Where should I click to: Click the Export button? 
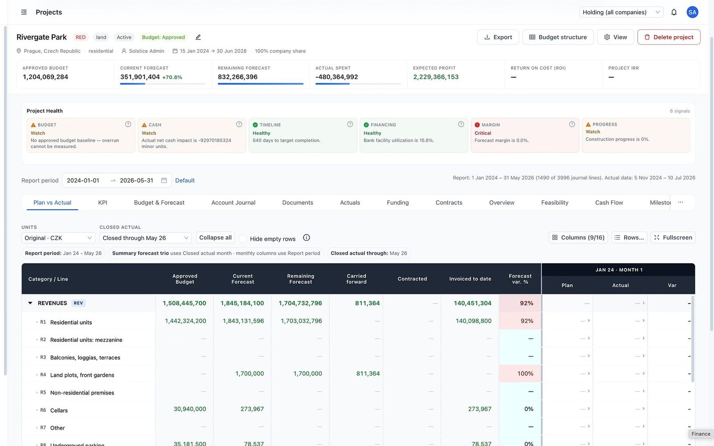(498, 37)
